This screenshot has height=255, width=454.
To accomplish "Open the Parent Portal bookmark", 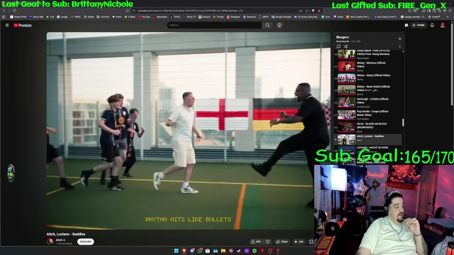I will tap(18, 17).
